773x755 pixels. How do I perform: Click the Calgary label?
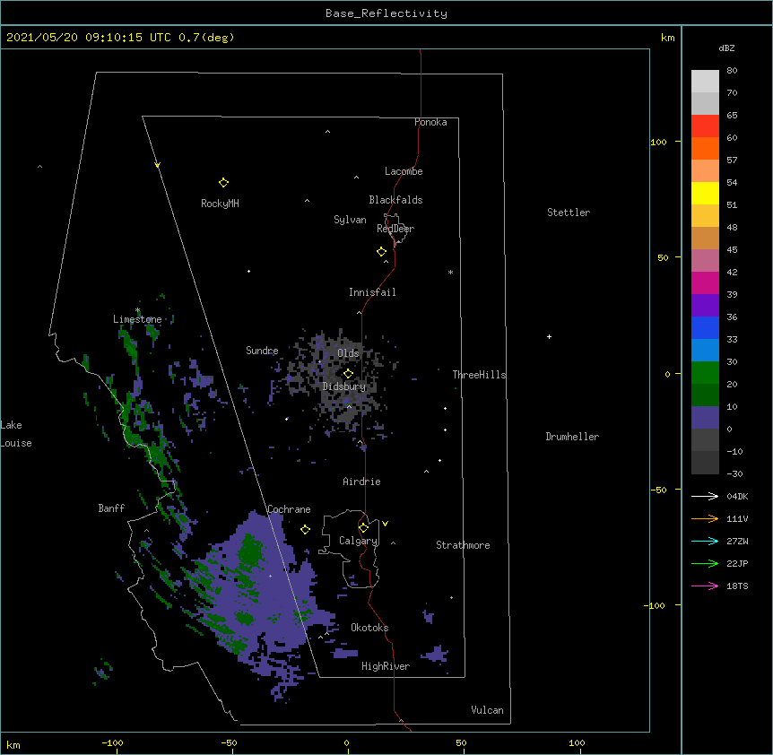coord(359,541)
